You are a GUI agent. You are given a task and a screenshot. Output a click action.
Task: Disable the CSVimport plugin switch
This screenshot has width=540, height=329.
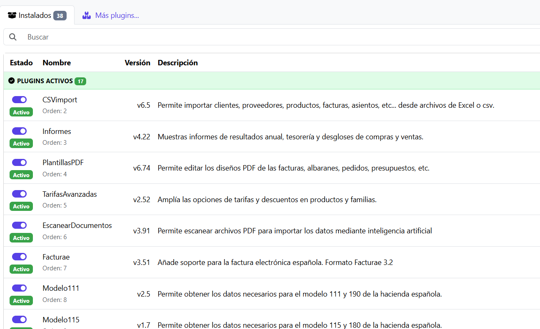click(19, 99)
